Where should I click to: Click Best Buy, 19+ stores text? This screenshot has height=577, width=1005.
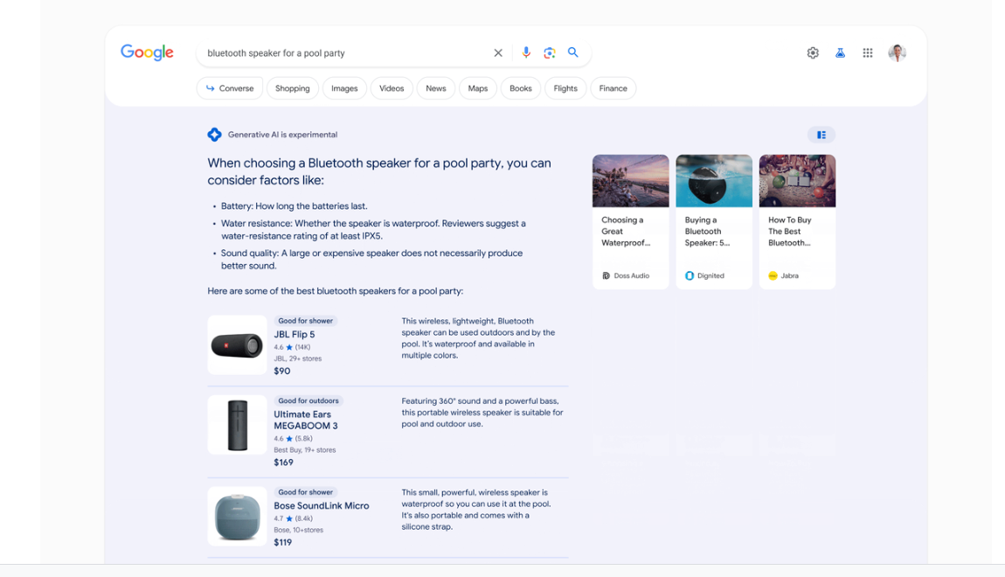pos(304,450)
